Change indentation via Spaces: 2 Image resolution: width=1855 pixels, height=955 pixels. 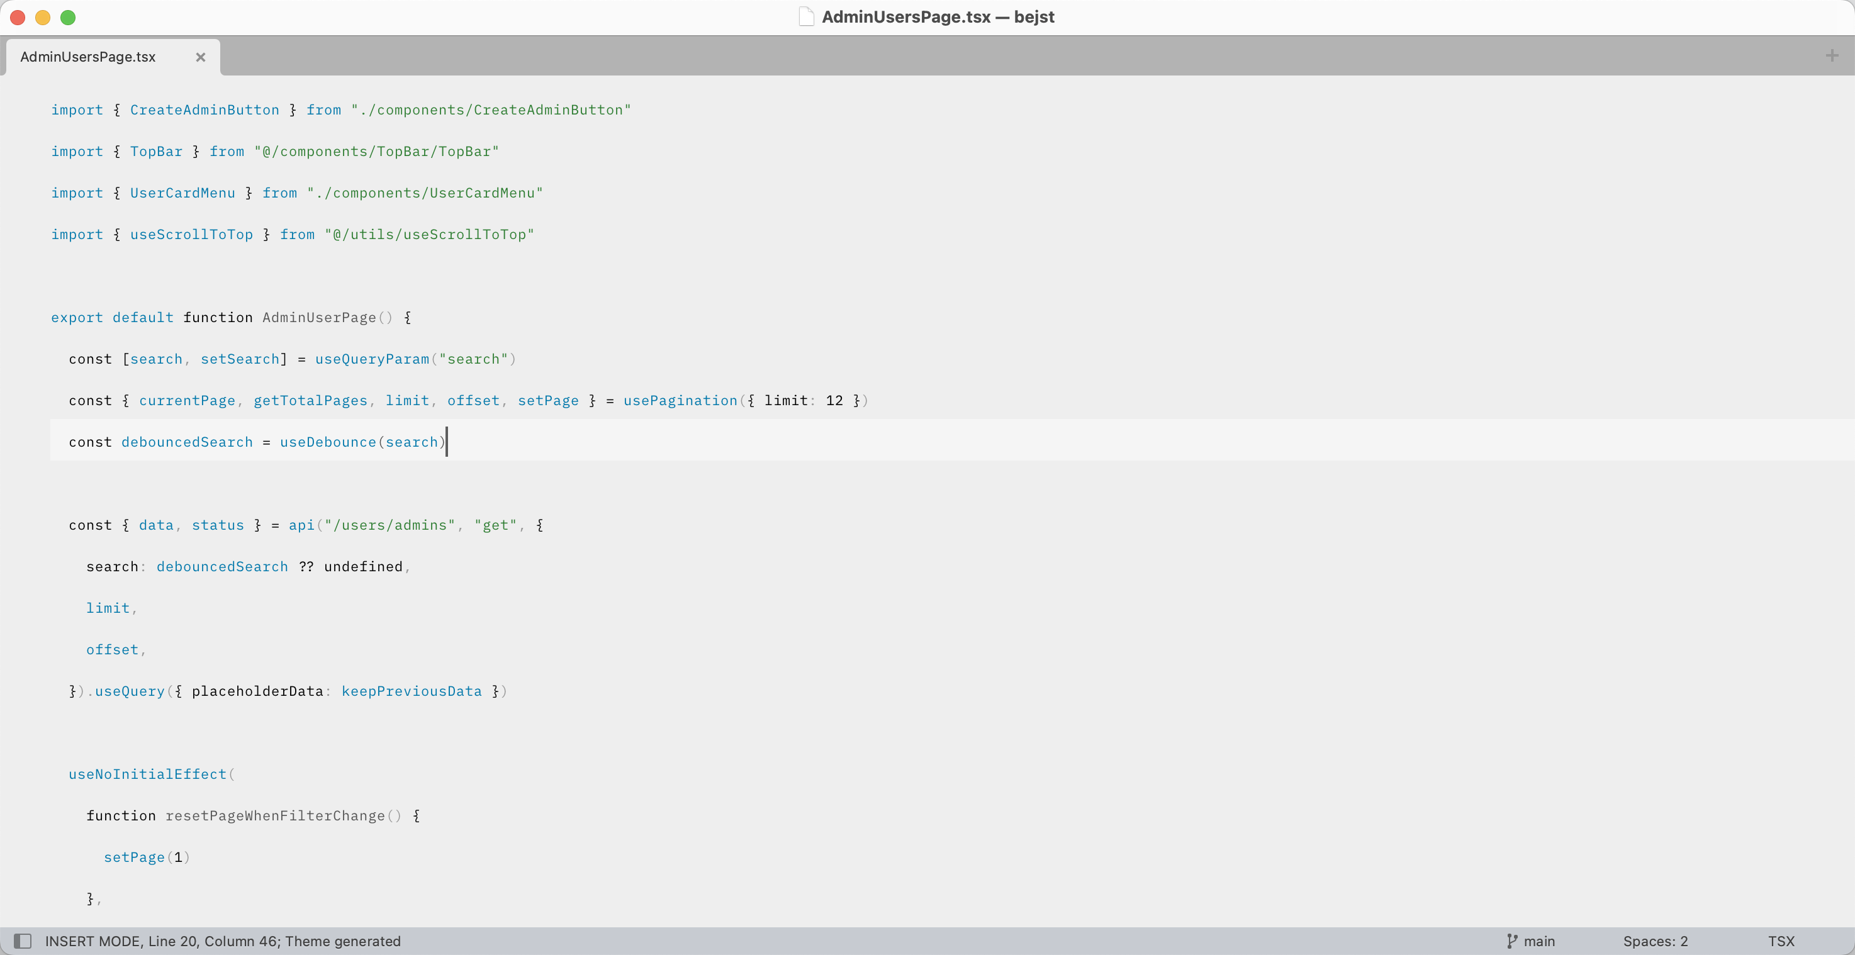pos(1655,941)
